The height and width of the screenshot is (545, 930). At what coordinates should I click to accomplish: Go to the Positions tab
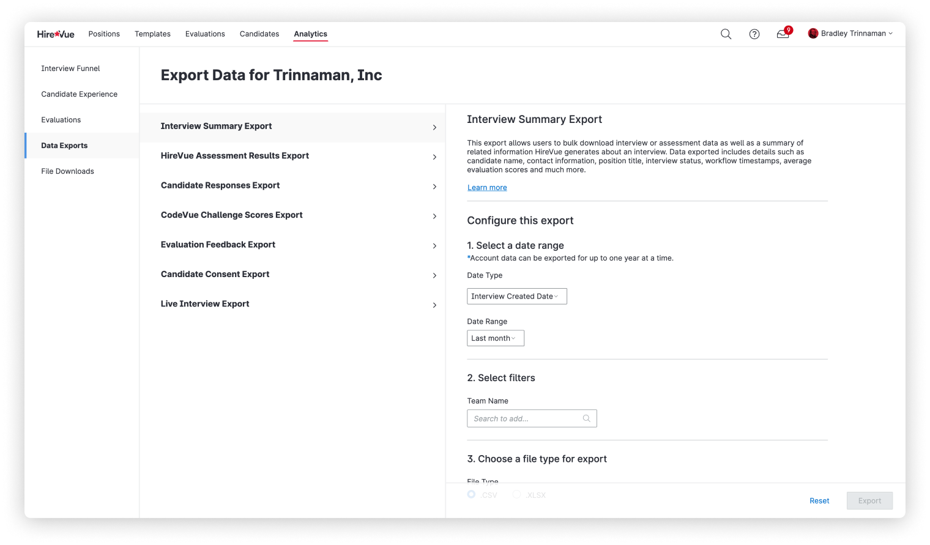pos(104,34)
